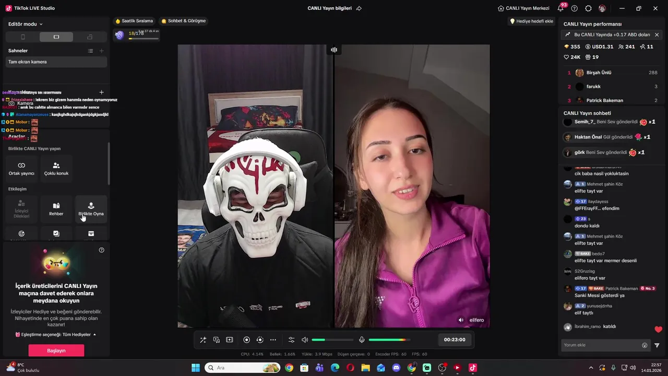Image resolution: width=668 pixels, height=376 pixels.
Task: Mute the speaker output
Action: (x=305, y=340)
